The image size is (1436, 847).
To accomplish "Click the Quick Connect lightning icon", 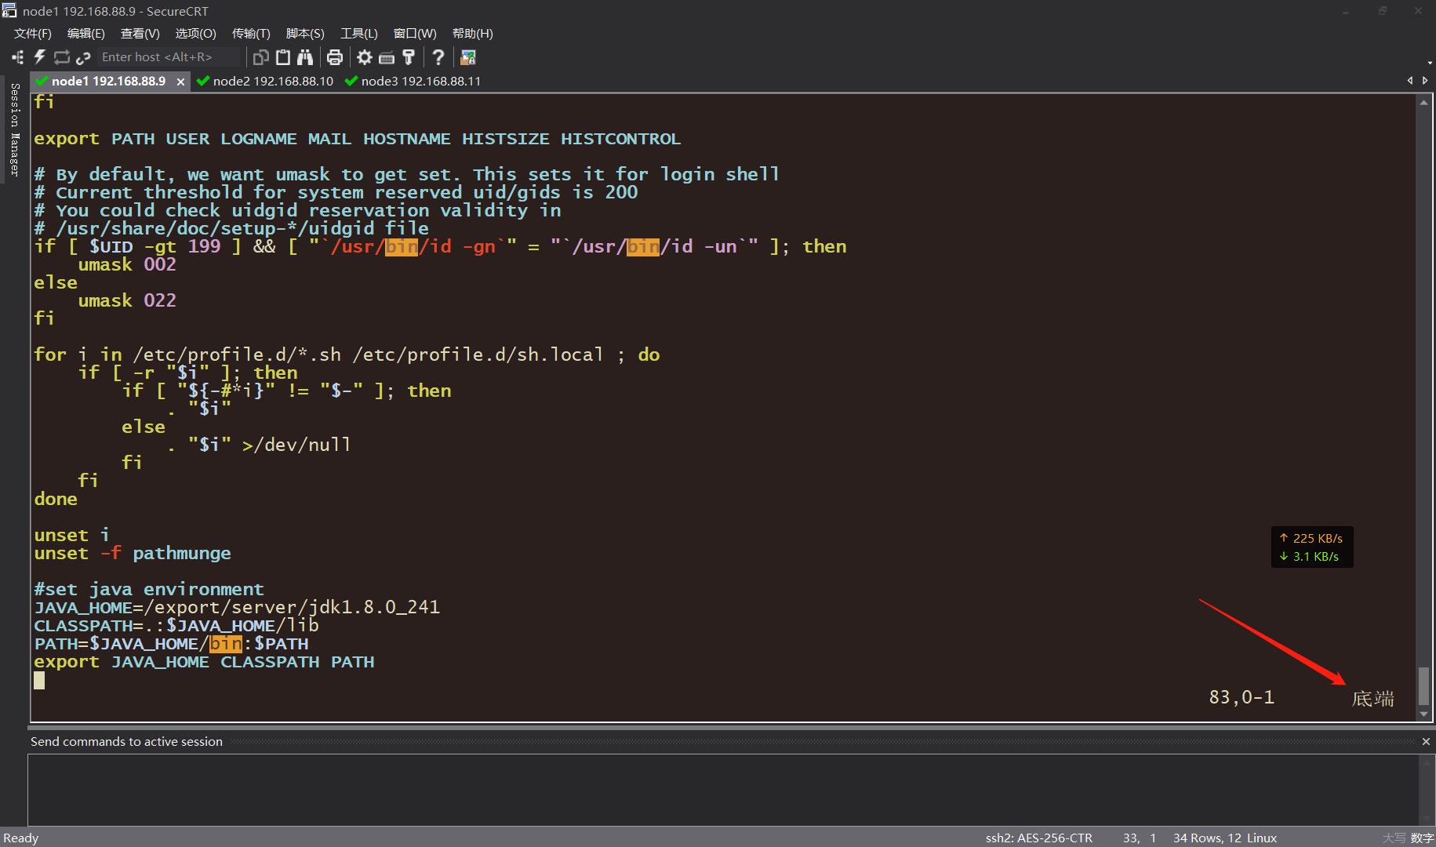I will click(x=39, y=57).
